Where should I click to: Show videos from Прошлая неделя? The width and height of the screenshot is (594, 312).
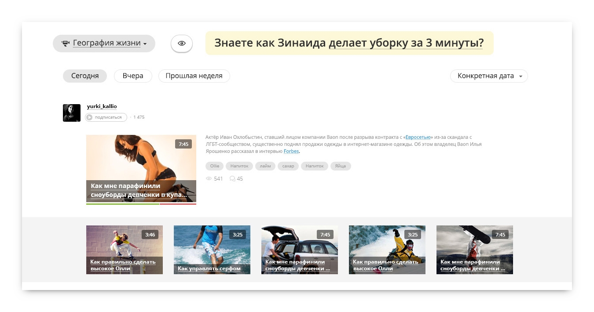(x=194, y=76)
